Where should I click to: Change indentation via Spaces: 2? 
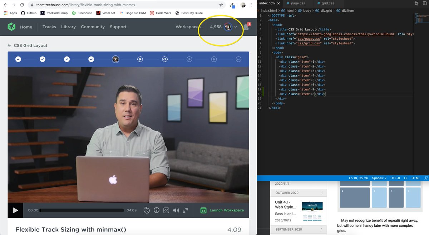click(x=379, y=178)
